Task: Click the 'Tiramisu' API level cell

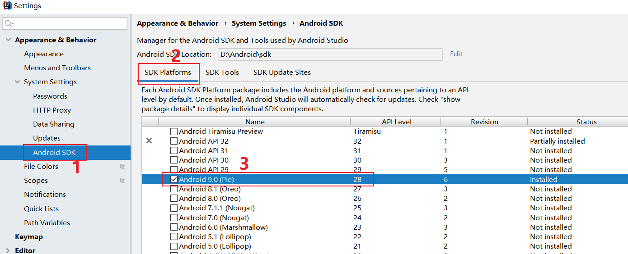Action: [367, 132]
